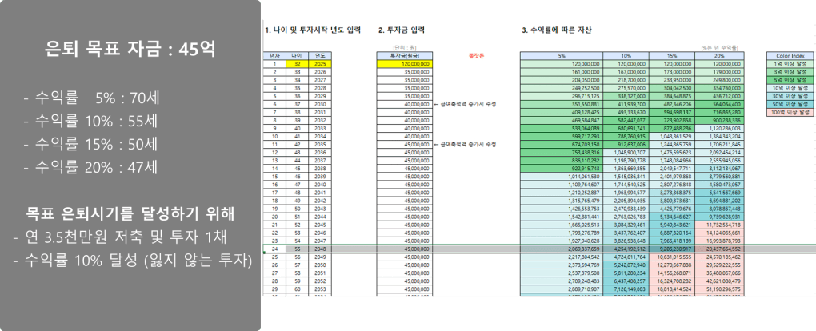The image size is (816, 331).
Task: Click the yellow 120,000,000 investment cell
Action: 405,62
